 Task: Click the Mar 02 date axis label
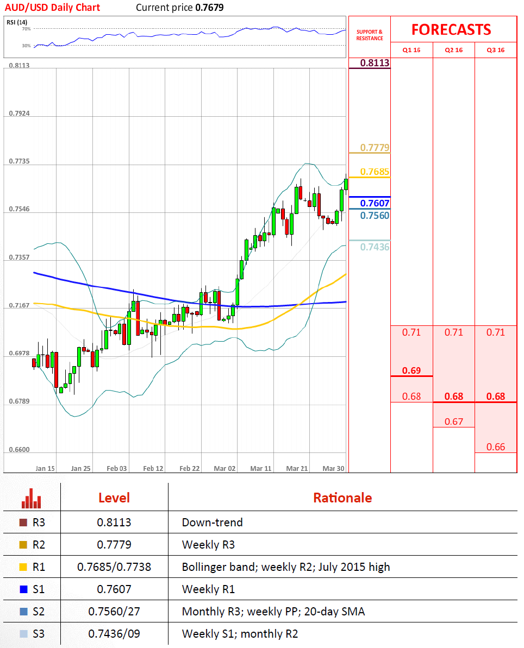point(224,468)
